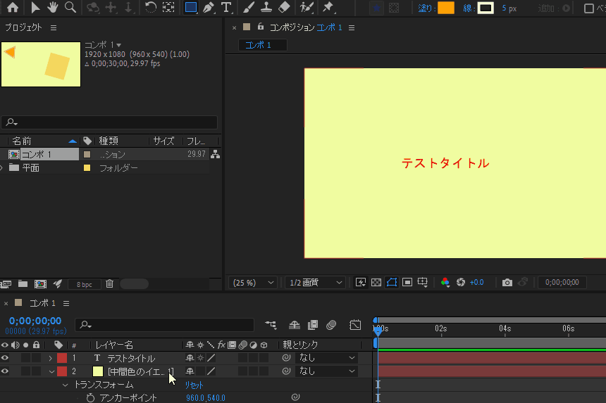
Task: Select the Selection arrow tool
Action: click(35, 7)
